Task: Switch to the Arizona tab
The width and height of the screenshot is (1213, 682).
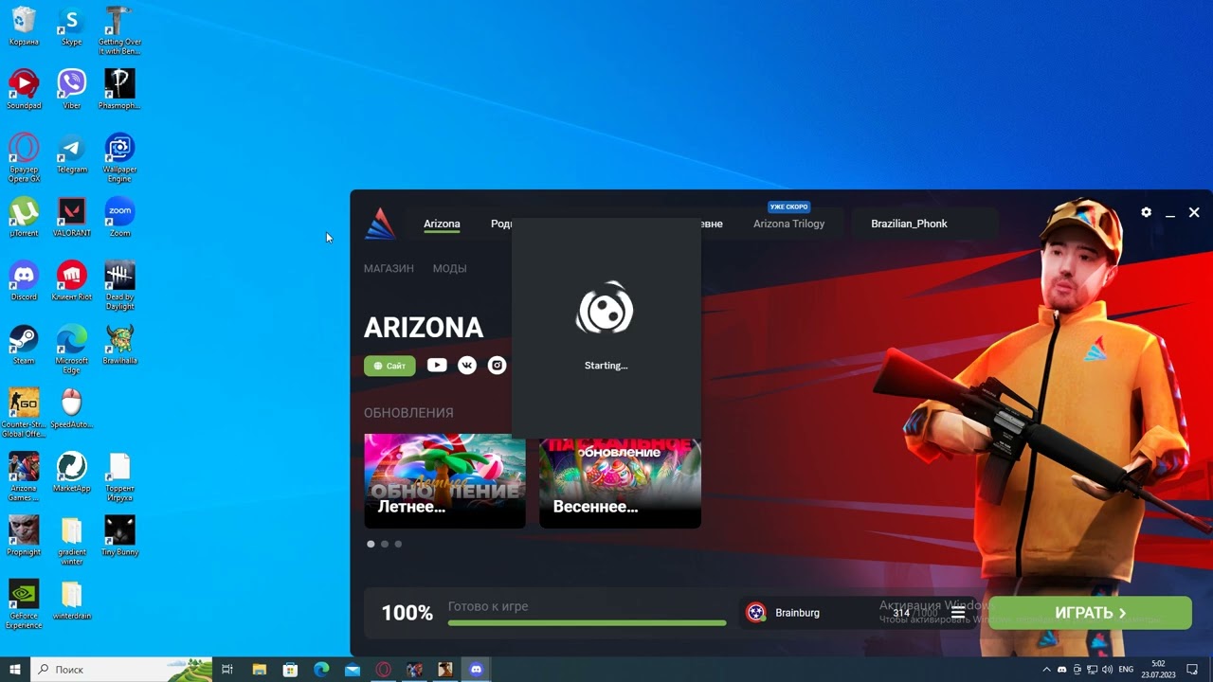Action: (x=442, y=224)
